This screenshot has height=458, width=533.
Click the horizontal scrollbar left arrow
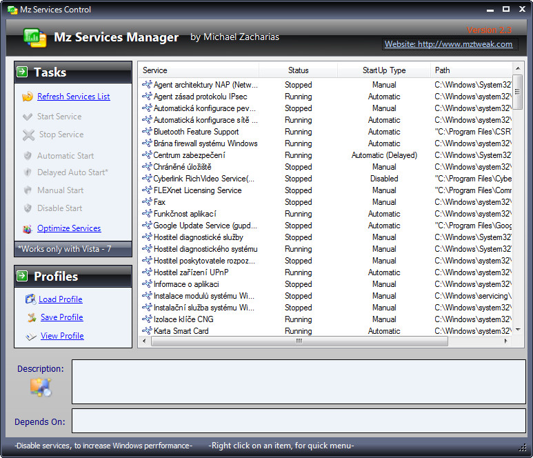145,341
